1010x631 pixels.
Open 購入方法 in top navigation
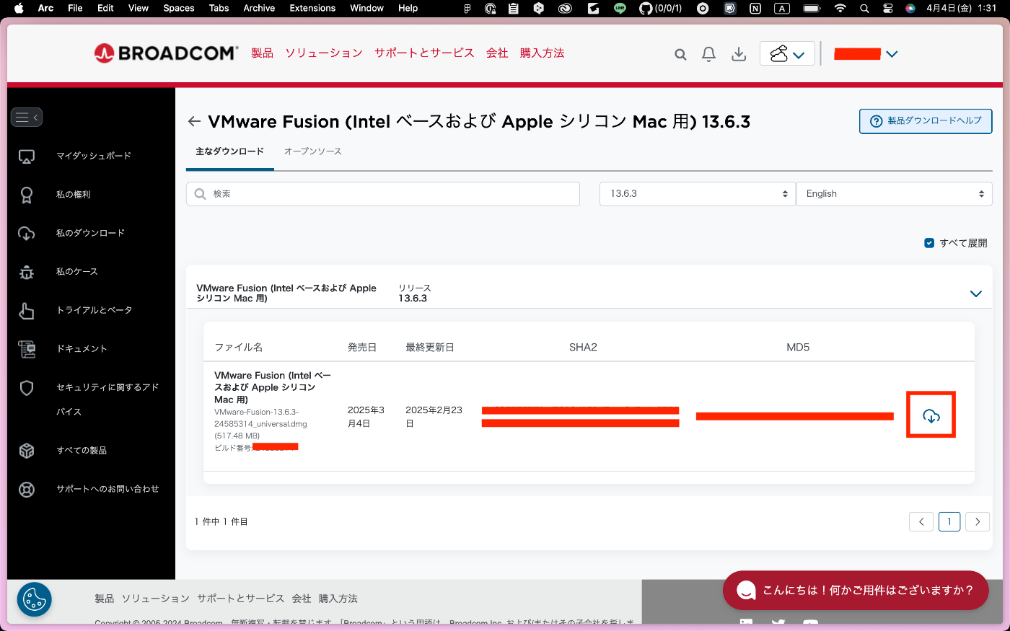[543, 53]
